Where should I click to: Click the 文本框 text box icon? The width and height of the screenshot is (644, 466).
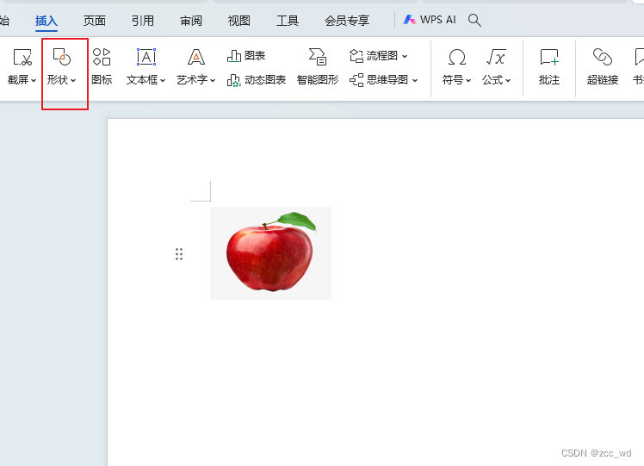146,57
